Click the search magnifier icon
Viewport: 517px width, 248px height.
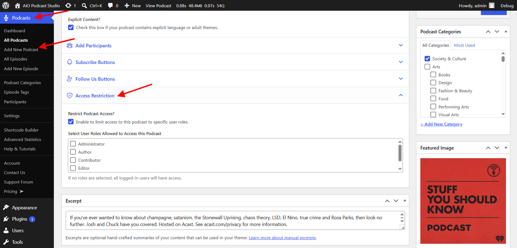click(x=84, y=5)
